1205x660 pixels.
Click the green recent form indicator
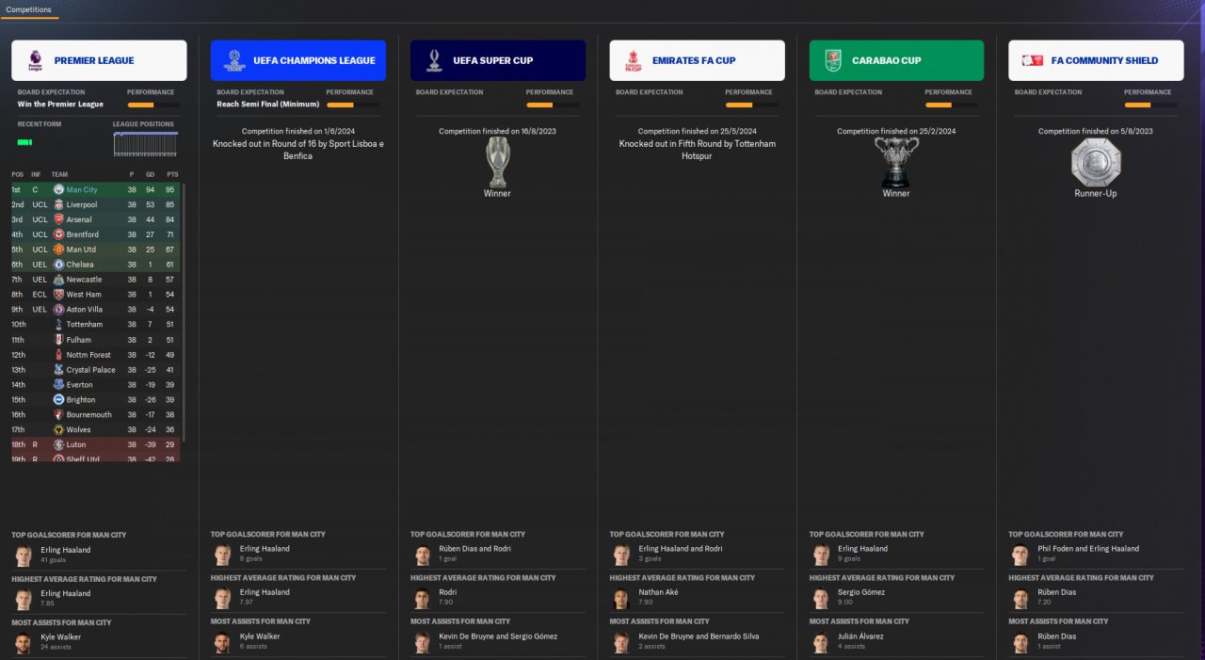coord(24,142)
